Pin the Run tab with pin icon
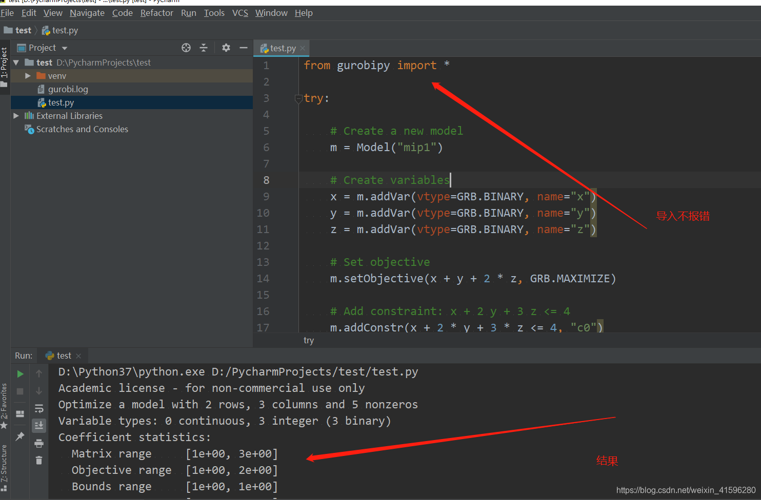This screenshot has height=500, width=761. pyautogui.click(x=20, y=436)
